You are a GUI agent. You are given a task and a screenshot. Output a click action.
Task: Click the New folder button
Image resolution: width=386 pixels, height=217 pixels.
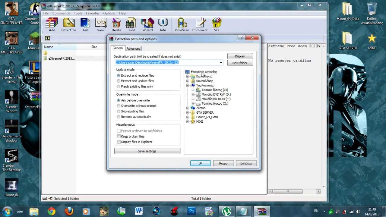click(240, 63)
